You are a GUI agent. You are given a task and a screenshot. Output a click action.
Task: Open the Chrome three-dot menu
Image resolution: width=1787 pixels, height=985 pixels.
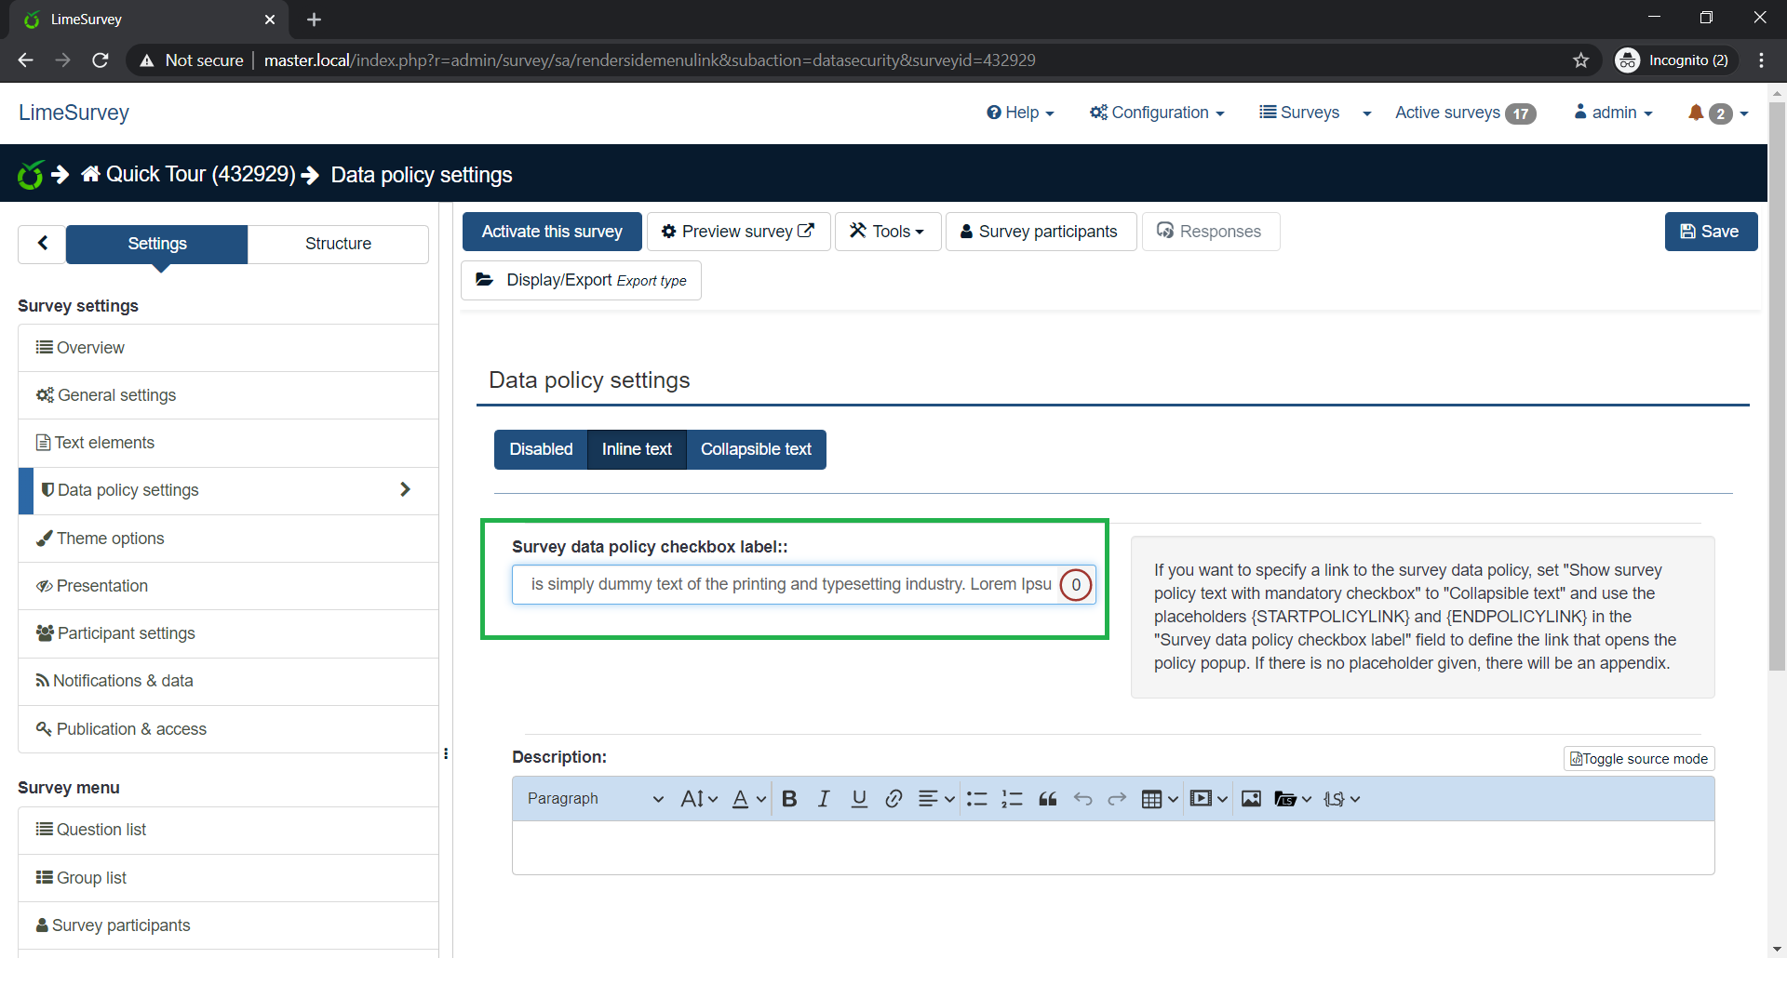point(1761,60)
